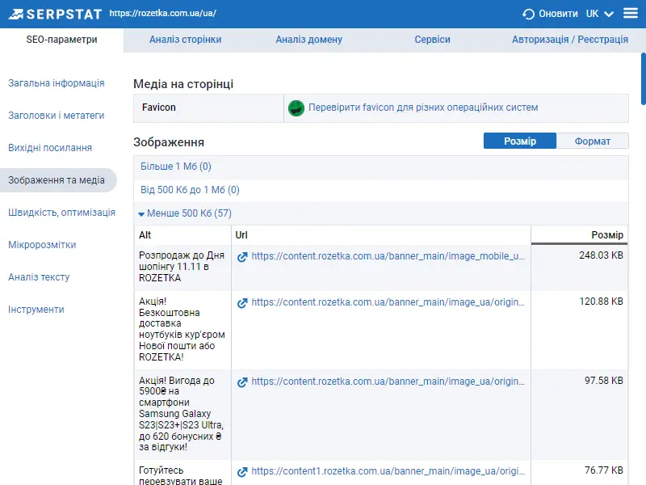
Task: Click the rozetka.com.ua URL in header
Action: coord(163,13)
